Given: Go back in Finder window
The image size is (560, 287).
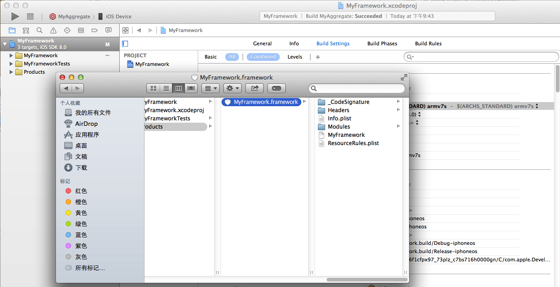Looking at the screenshot, I should (x=66, y=88).
